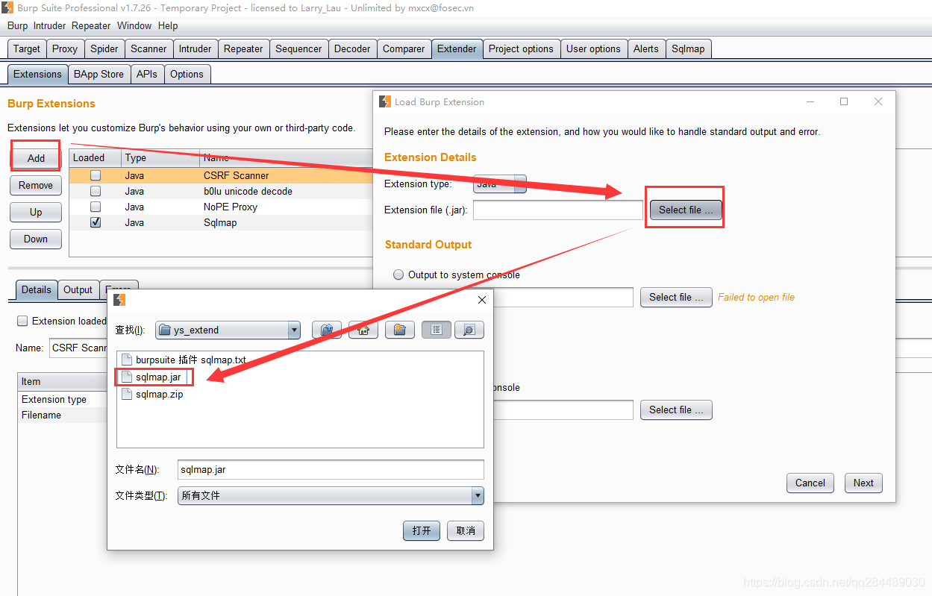This screenshot has width=932, height=596.
Task: Toggle loaded checkbox for NoPE Proxy
Action: [96, 207]
